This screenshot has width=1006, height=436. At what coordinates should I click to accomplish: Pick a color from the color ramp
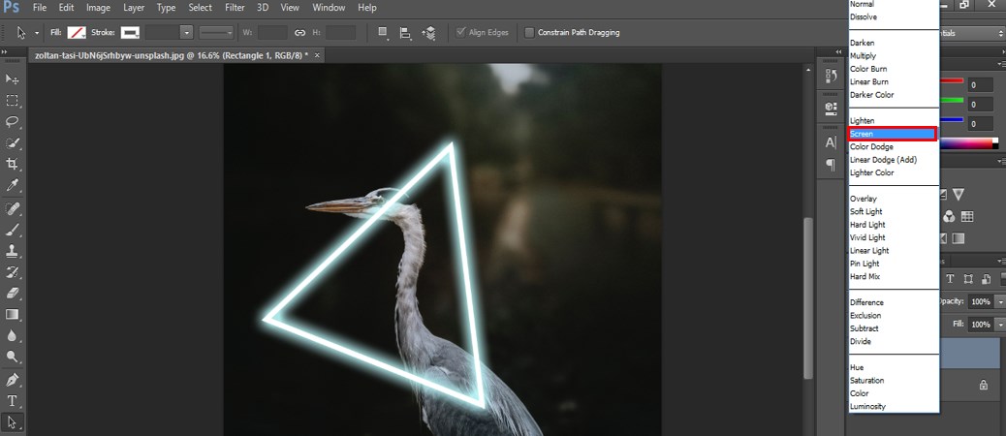click(965, 143)
